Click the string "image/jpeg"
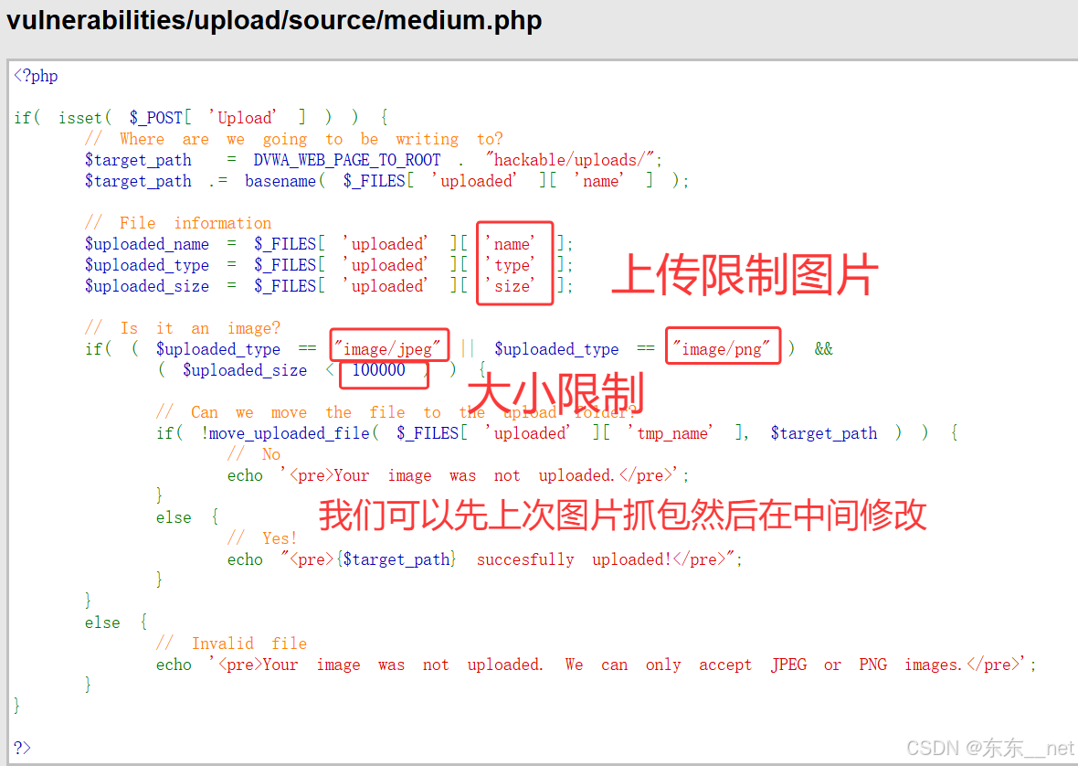Image resolution: width=1078 pixels, height=766 pixels. [x=387, y=348]
